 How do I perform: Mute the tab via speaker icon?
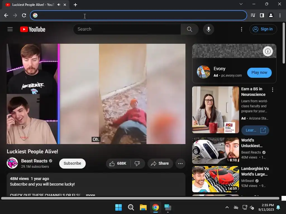pos(59,4)
